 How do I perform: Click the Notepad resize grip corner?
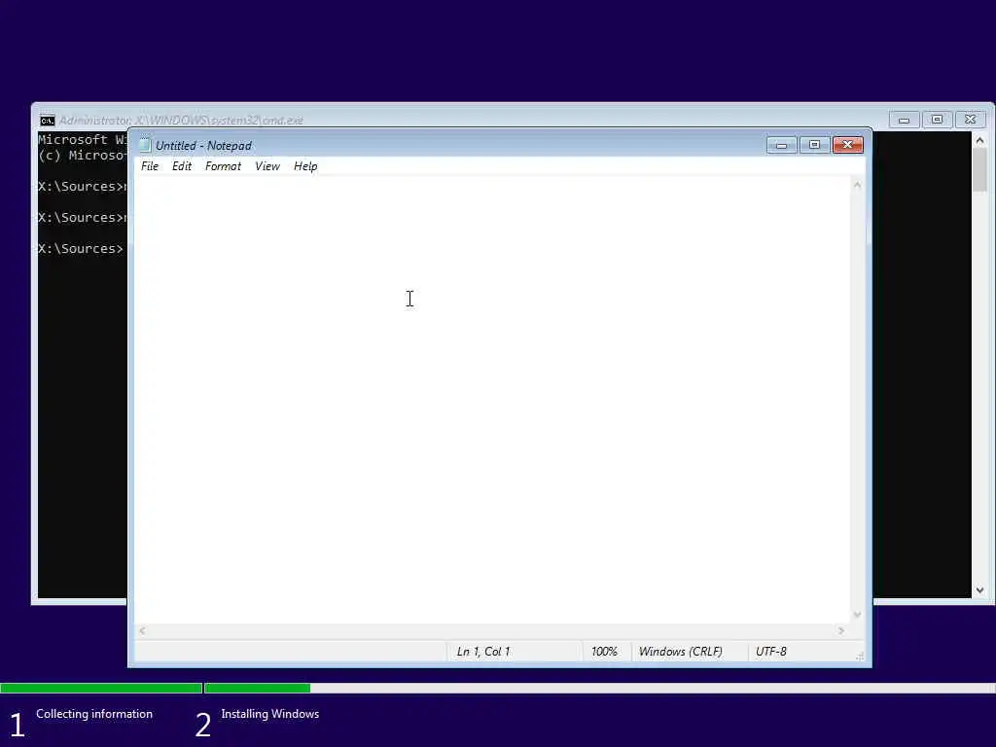860,657
